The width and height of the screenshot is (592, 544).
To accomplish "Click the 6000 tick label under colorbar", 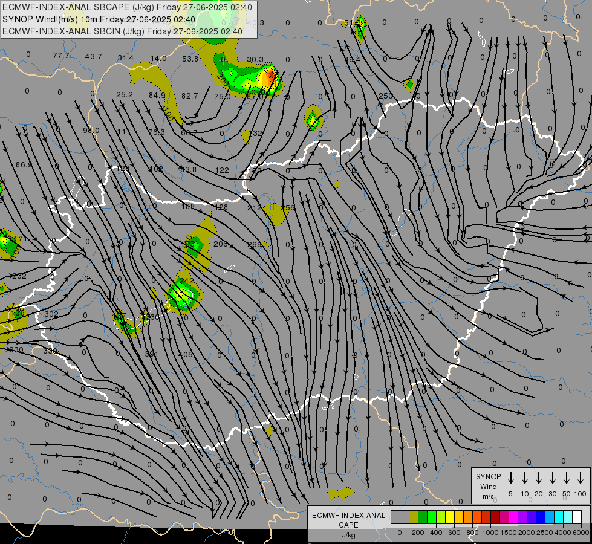I will click(x=581, y=533).
